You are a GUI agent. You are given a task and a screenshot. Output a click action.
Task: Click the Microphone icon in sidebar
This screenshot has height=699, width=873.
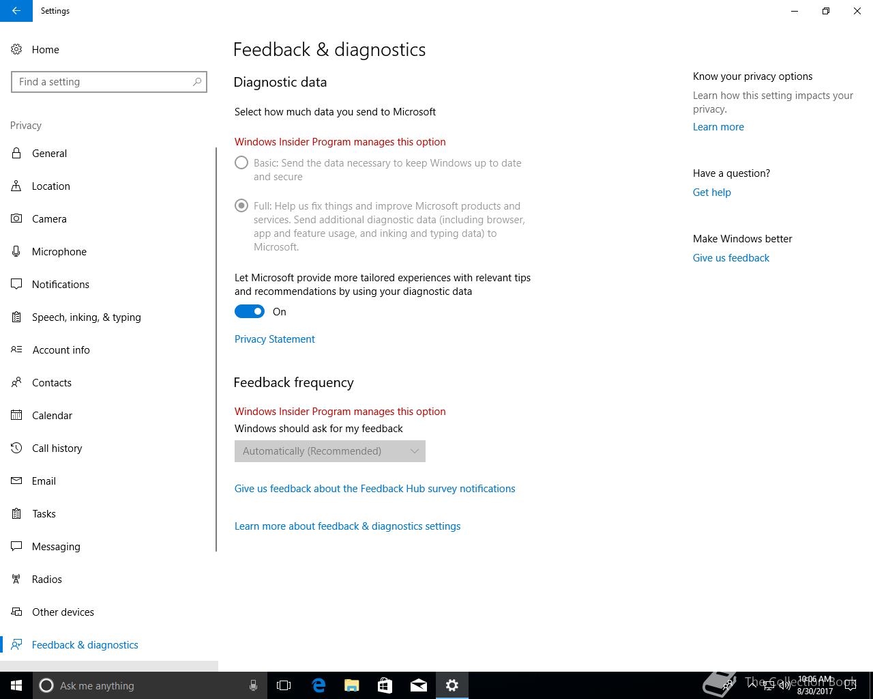pos(16,251)
